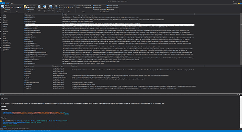
Task: Open the Query results output tab
Action: coord(15,129)
